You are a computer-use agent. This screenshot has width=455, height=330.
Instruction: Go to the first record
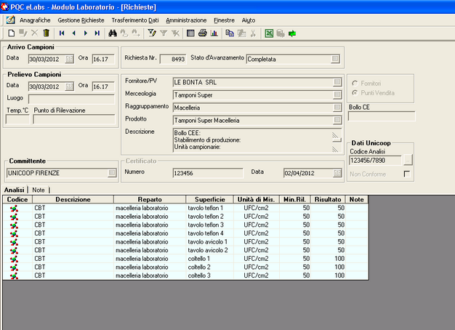61,33
